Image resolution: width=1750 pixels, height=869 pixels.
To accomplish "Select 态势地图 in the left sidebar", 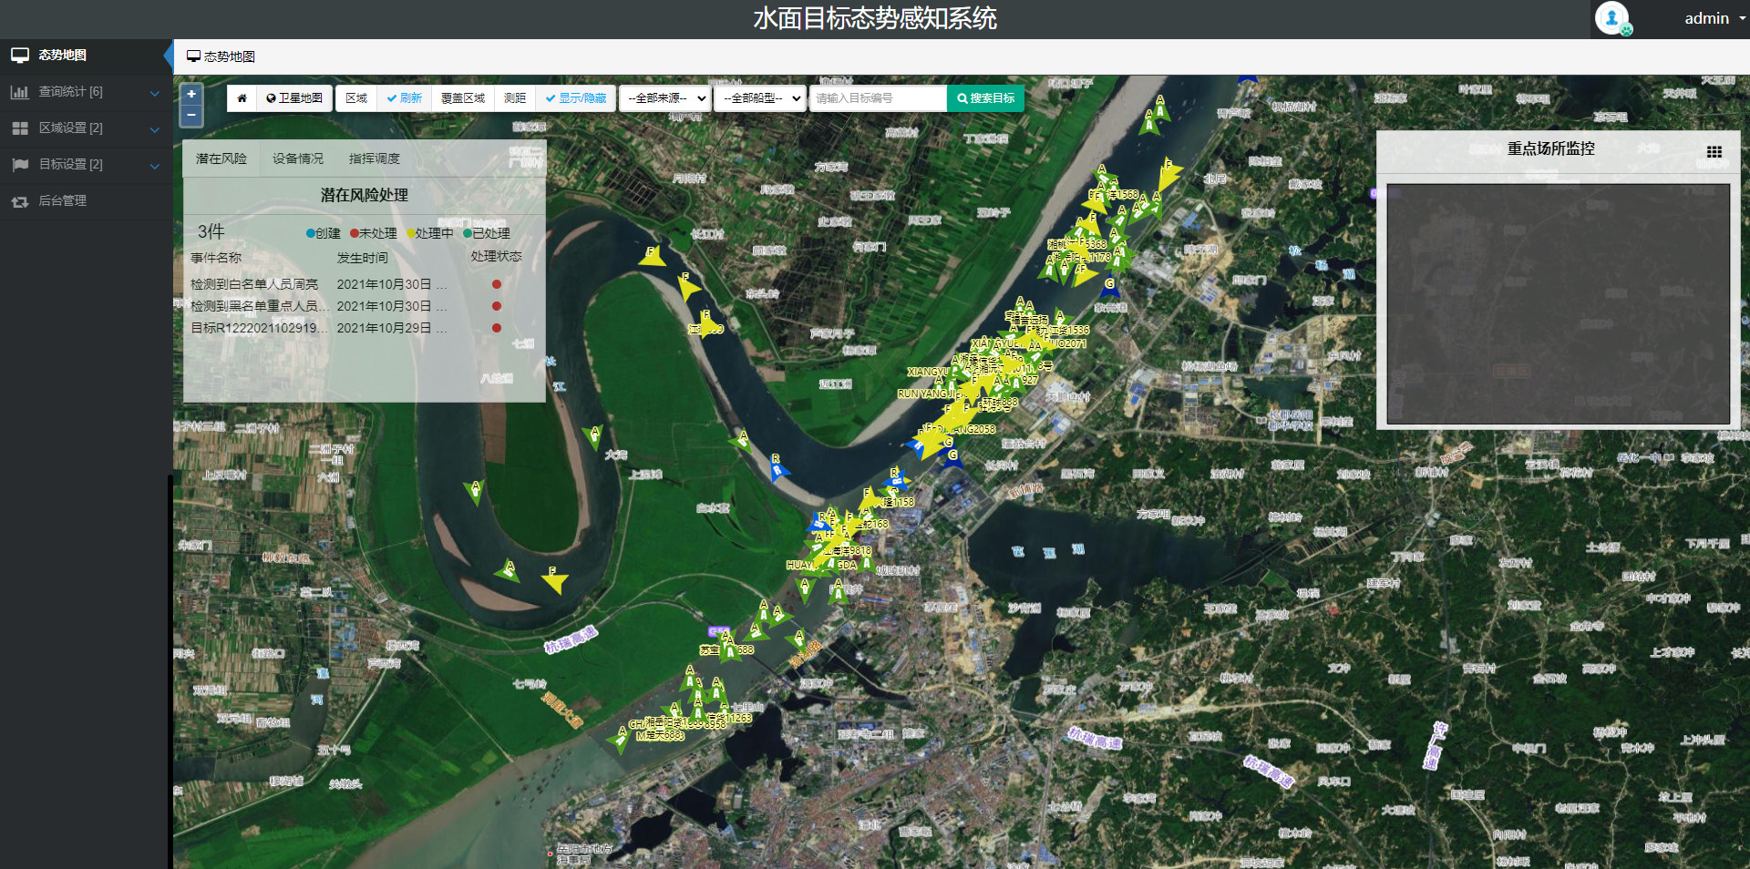I will pos(62,56).
